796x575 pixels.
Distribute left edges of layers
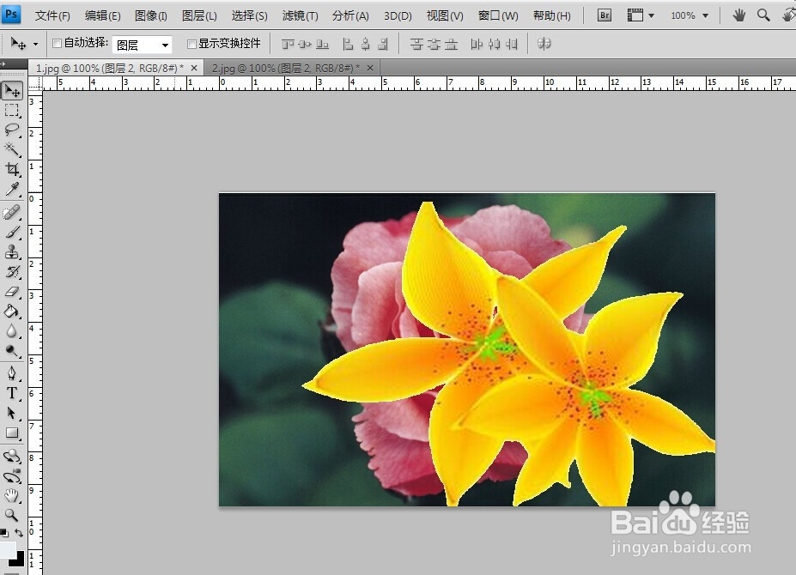(x=477, y=44)
